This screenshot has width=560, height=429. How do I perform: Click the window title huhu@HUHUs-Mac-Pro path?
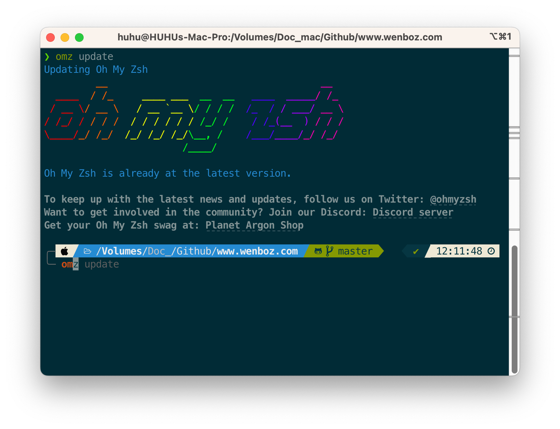tap(280, 37)
